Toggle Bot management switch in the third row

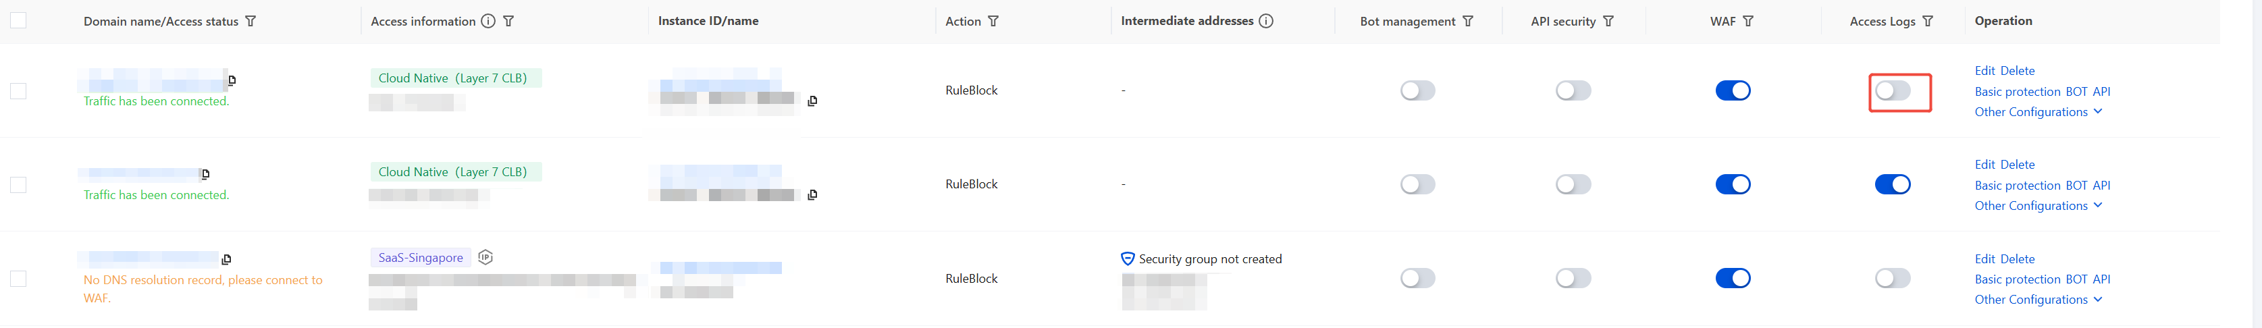(x=1417, y=279)
